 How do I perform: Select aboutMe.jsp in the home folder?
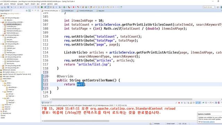pos(12,87)
